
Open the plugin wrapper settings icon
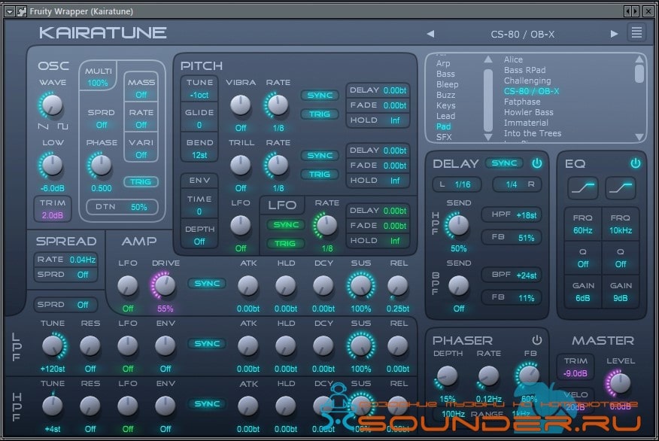coord(21,11)
